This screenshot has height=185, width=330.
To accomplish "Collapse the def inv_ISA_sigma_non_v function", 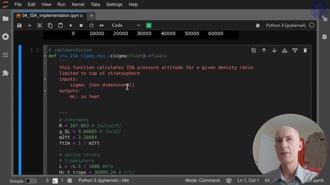I will (45, 56).
